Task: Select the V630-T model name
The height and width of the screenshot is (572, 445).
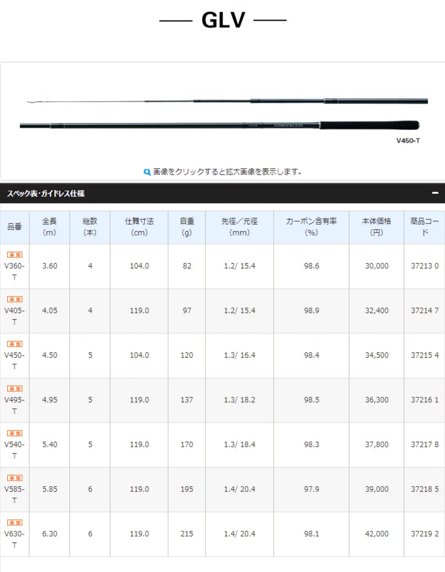Action: [x=14, y=539]
